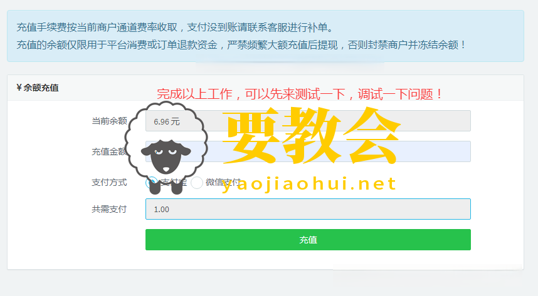
Task: Click the sheep mascot watermark logo
Action: point(166,148)
